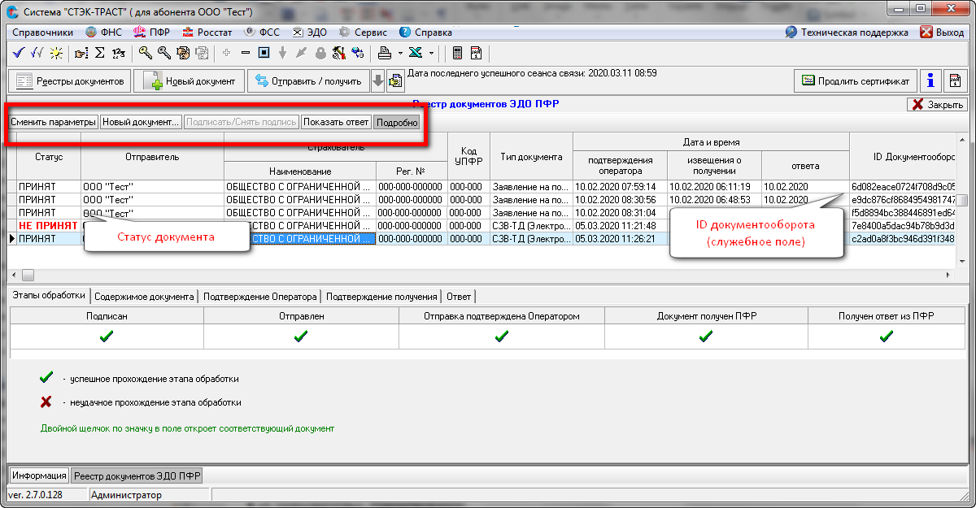
Task: Click the Sigma sum toolbar icon
Action: (100, 54)
